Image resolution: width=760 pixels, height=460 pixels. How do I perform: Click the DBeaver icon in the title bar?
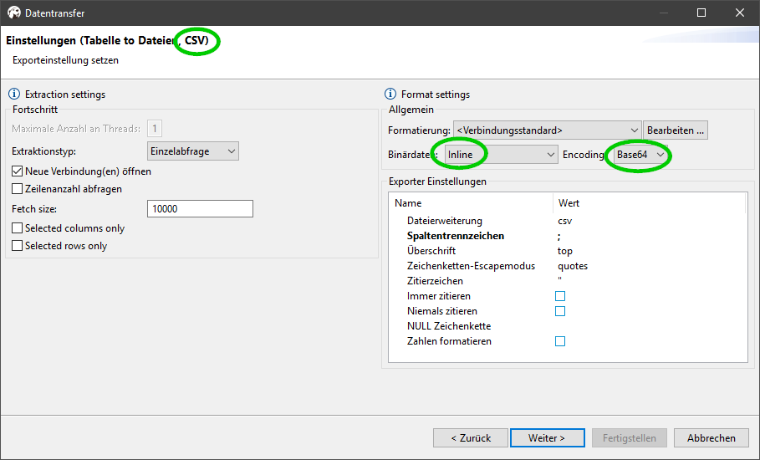pos(14,13)
